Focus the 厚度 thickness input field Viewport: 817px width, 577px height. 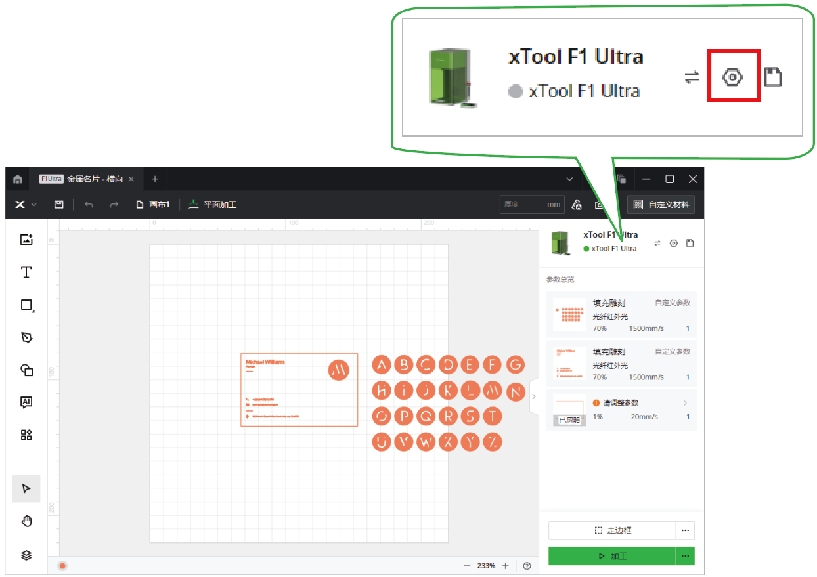(x=531, y=205)
